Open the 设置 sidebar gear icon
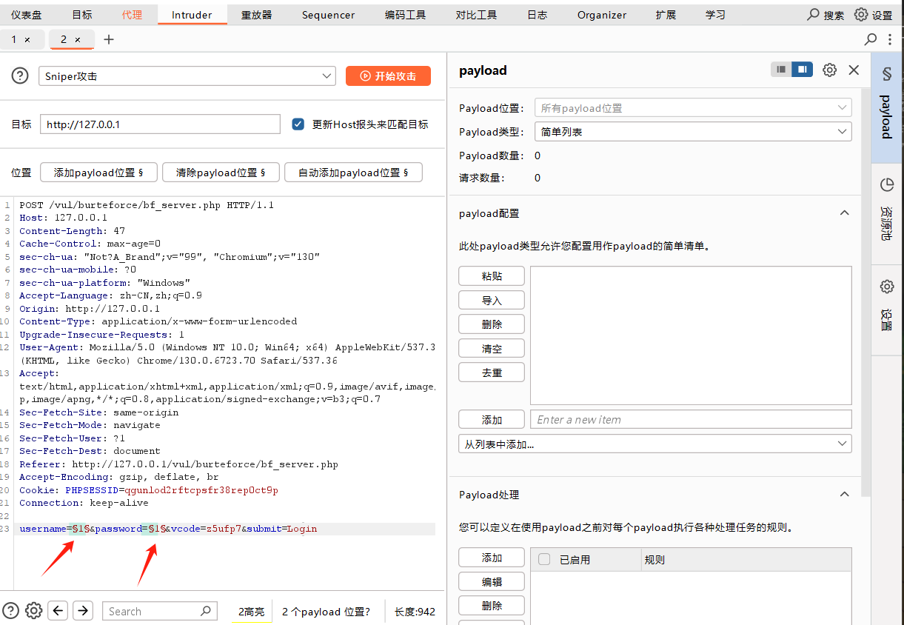904x625 pixels. [x=886, y=287]
